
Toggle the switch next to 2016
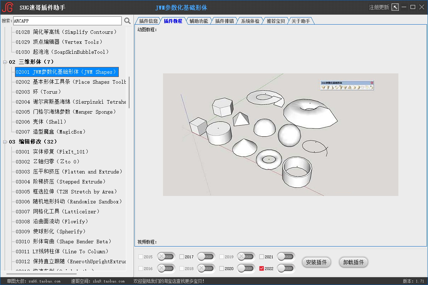[x=166, y=268]
